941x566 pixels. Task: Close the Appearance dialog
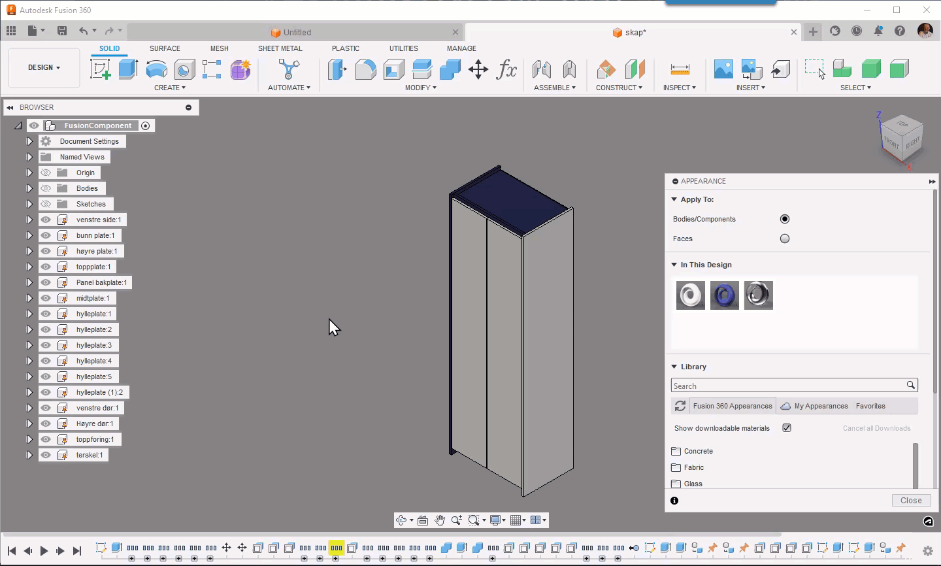[911, 500]
